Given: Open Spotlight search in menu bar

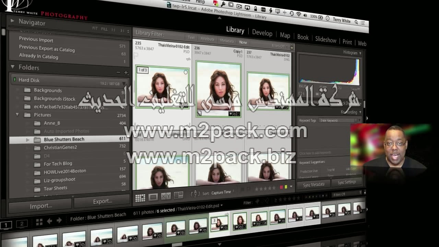Looking at the screenshot, I should [356, 22].
